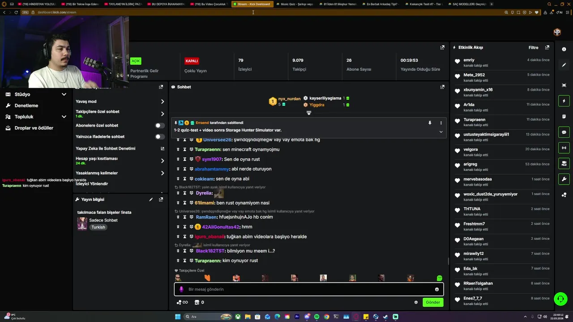Click the purple microphone icon in message box
573x322 pixels.
pyautogui.click(x=181, y=289)
